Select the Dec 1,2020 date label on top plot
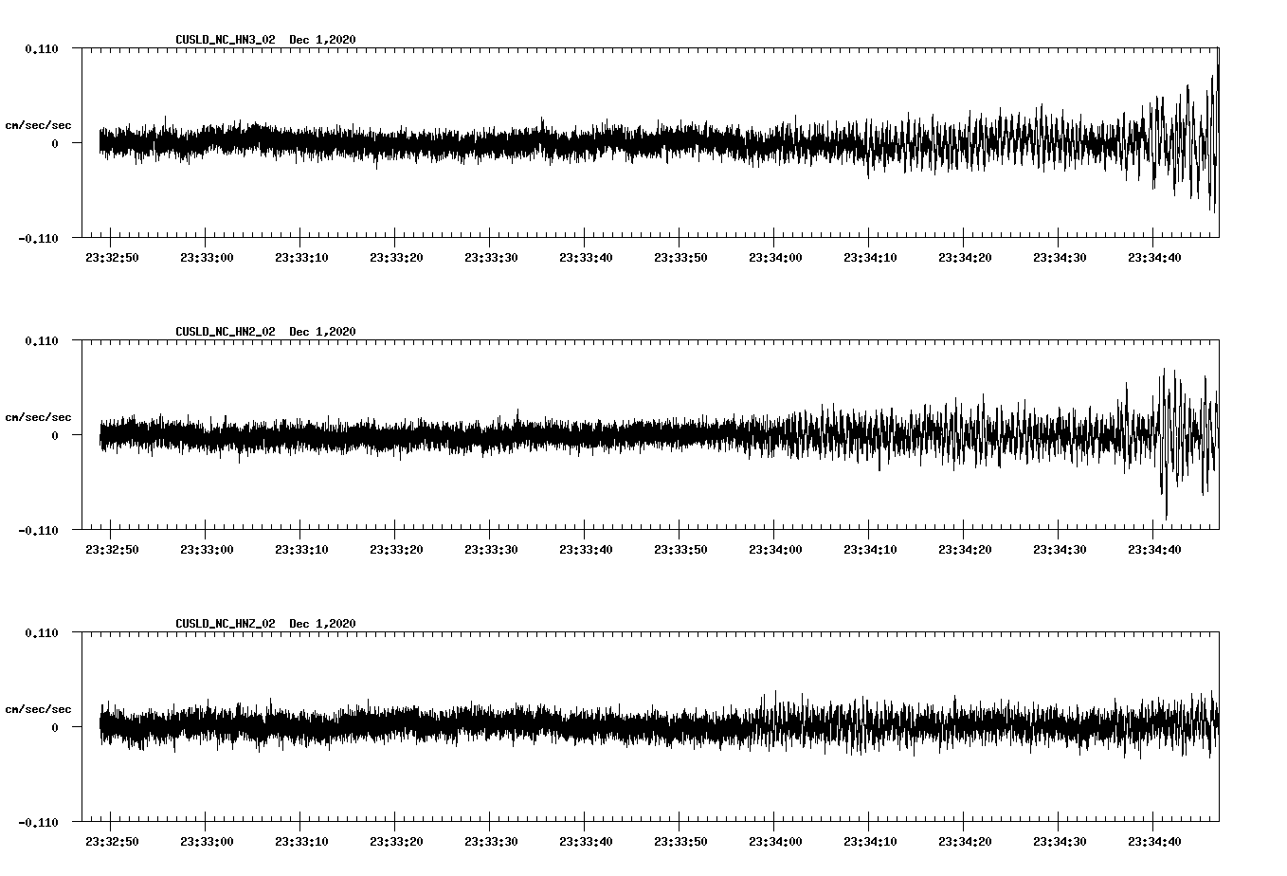 (322, 39)
